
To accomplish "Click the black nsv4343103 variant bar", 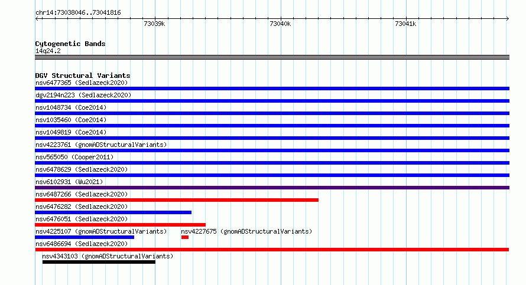I will click(99, 262).
